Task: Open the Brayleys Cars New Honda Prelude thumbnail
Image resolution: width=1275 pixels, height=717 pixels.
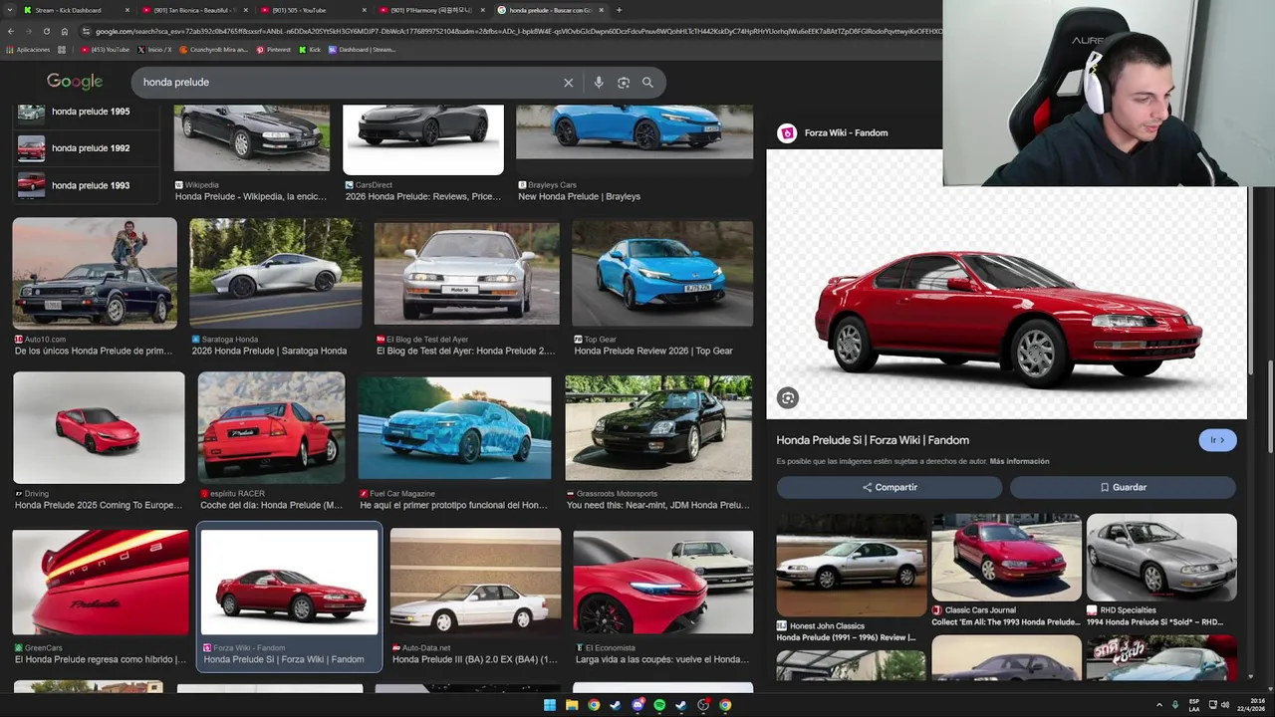Action: (x=635, y=132)
